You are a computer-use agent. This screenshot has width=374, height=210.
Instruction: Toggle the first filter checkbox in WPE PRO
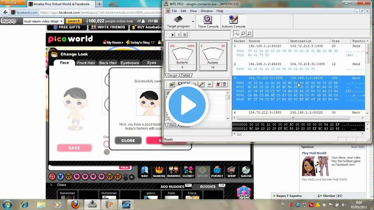click(169, 93)
